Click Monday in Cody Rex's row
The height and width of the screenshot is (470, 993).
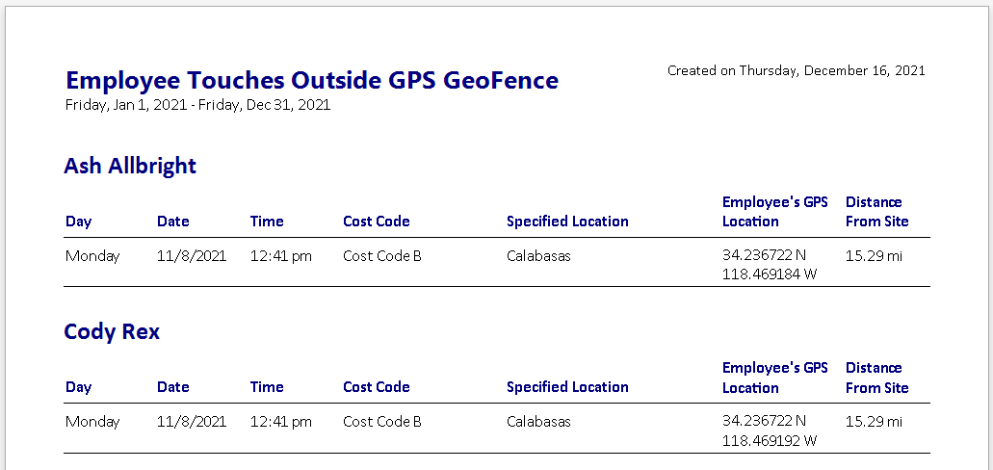coord(92,422)
